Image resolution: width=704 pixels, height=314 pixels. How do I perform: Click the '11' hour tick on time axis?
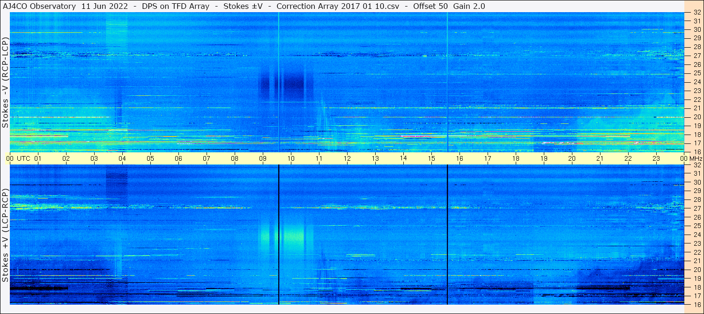pos(319,158)
